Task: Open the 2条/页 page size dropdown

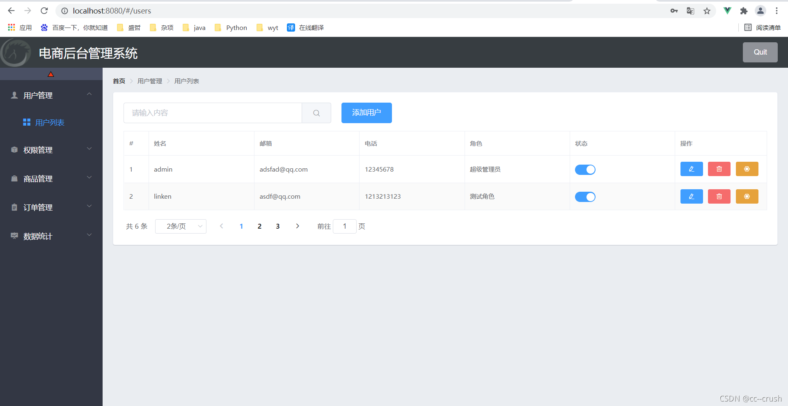Action: tap(181, 226)
